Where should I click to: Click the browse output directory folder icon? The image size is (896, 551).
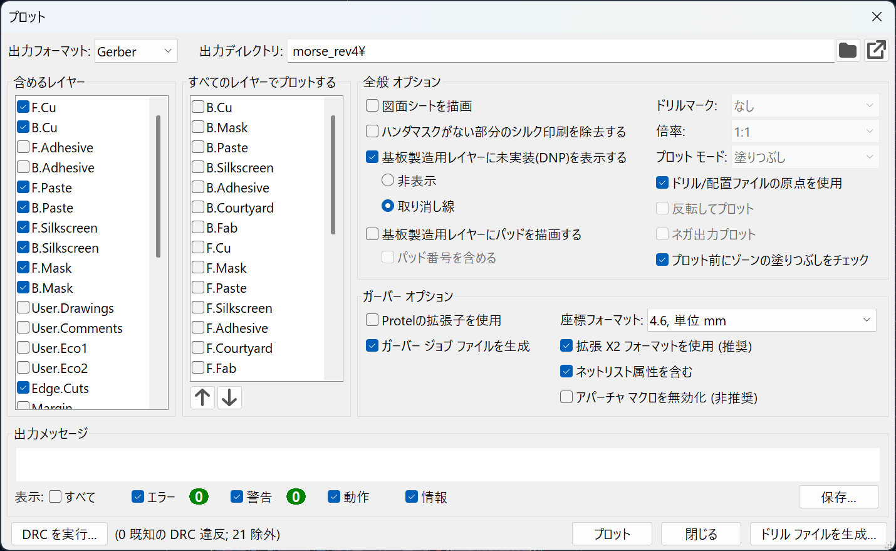coord(847,50)
